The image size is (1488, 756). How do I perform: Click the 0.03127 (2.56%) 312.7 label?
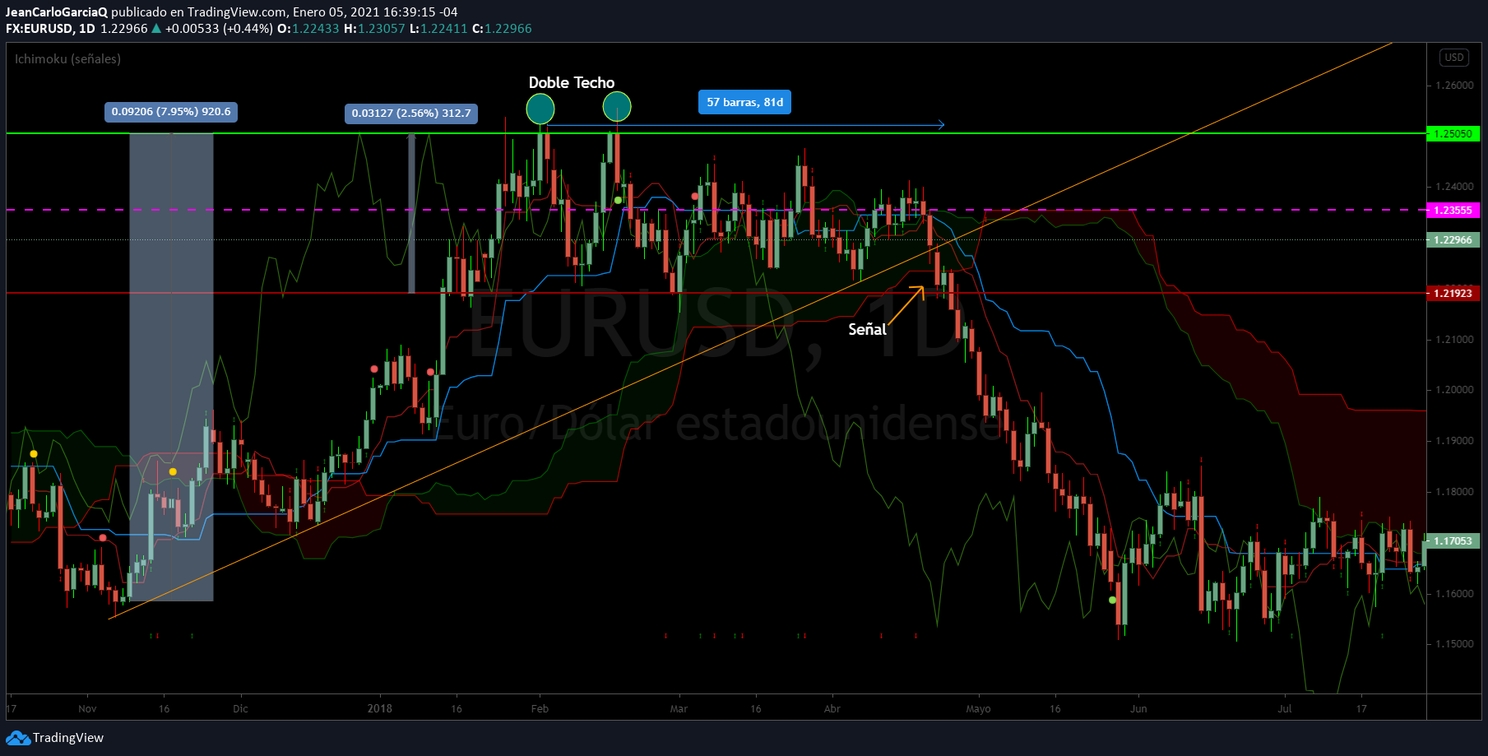[x=411, y=114]
